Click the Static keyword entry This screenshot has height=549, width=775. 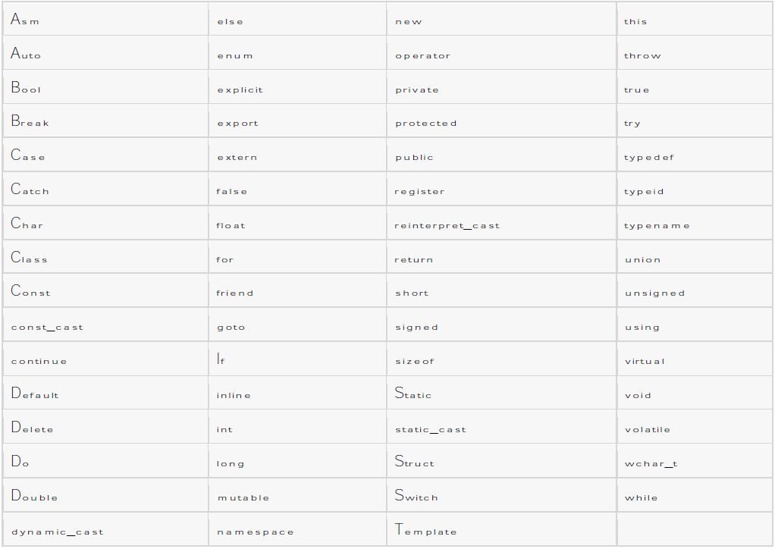coord(413,394)
